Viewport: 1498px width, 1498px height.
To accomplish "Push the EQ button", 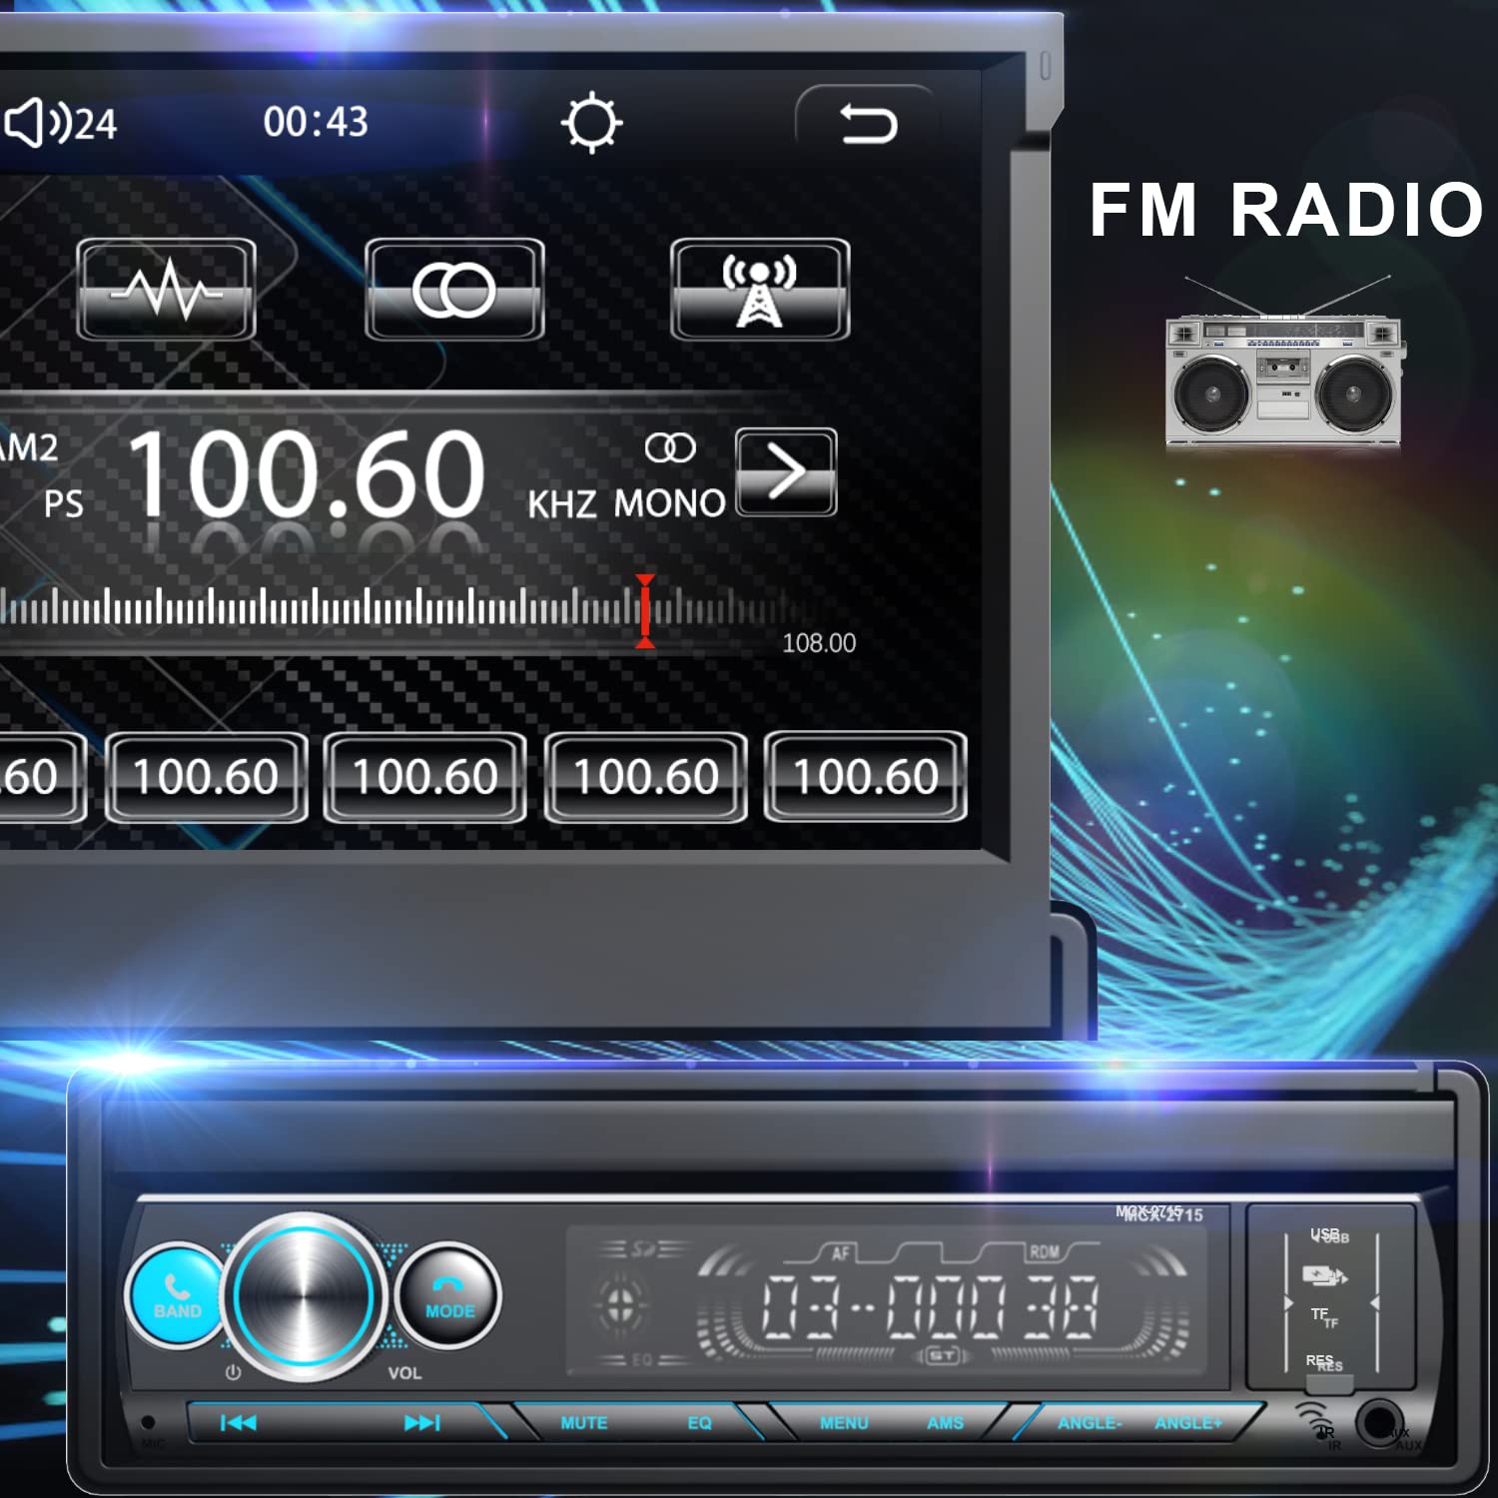I will [700, 1423].
